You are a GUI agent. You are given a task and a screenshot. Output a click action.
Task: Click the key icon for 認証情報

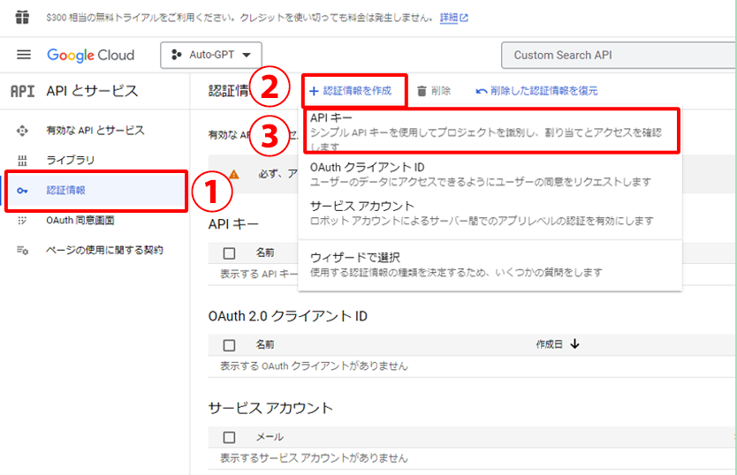click(23, 191)
